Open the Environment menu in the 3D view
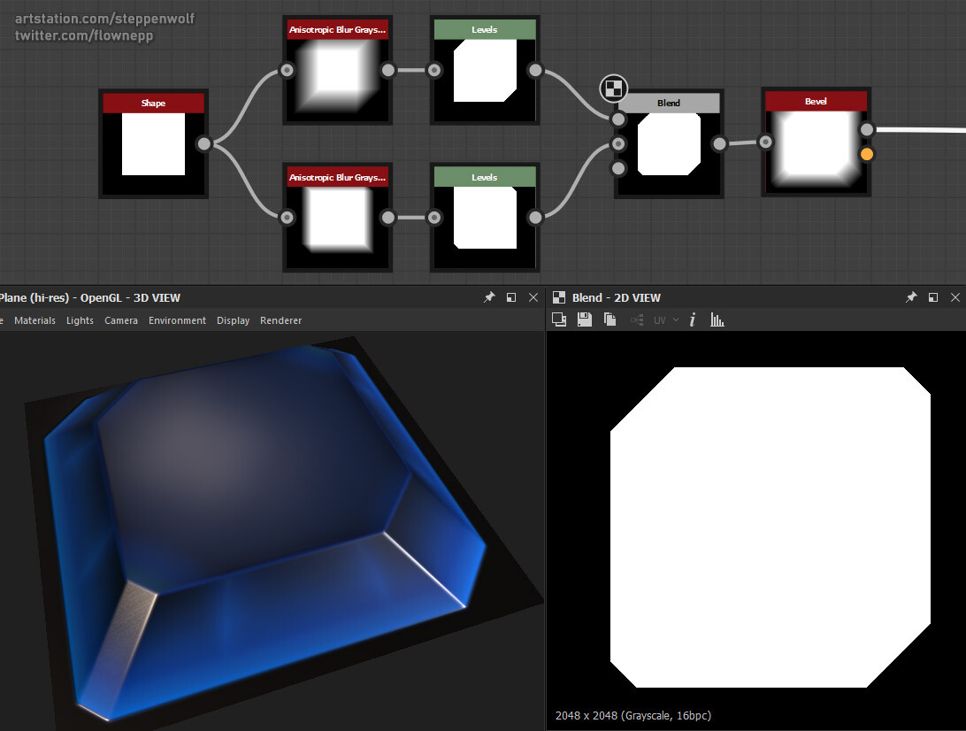 (x=177, y=320)
